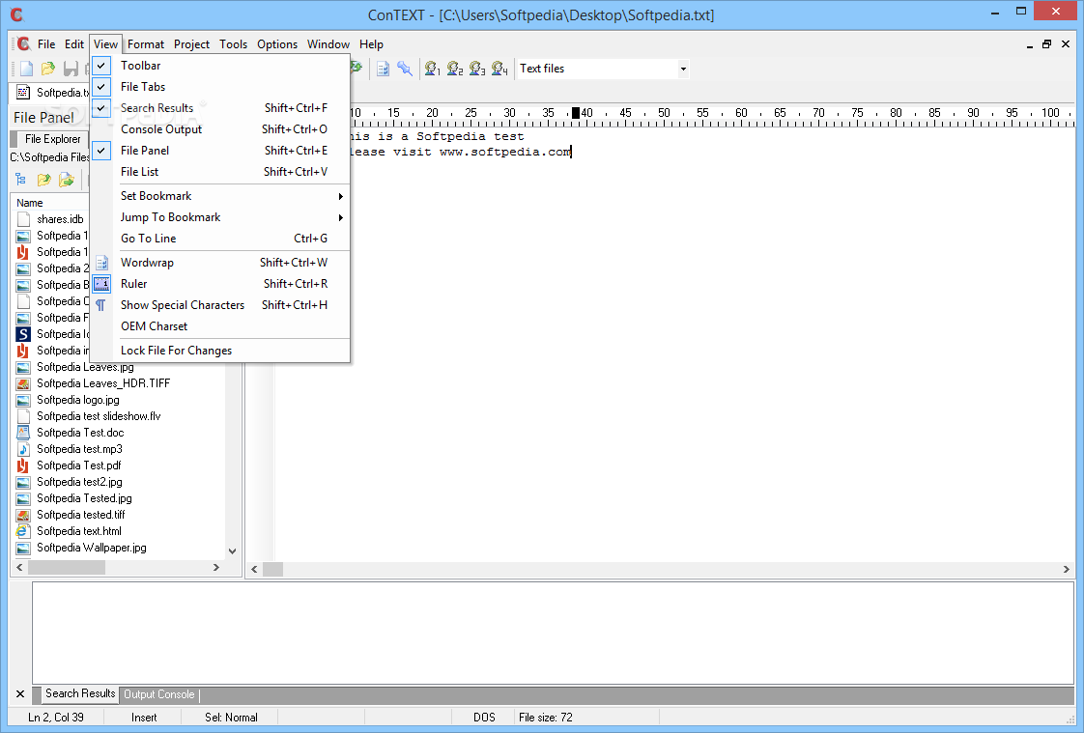Click the shares.idb file icon
The image size is (1084, 733).
(x=23, y=219)
